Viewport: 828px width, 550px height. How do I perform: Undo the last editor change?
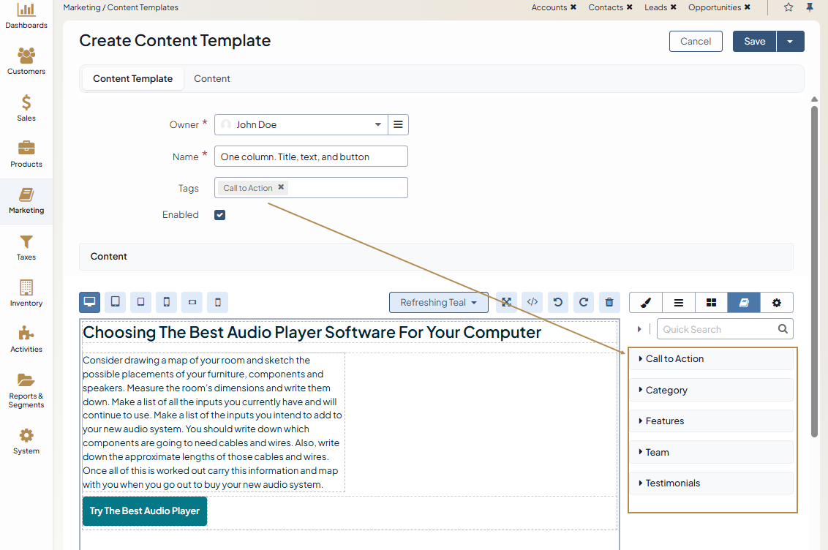(x=558, y=302)
